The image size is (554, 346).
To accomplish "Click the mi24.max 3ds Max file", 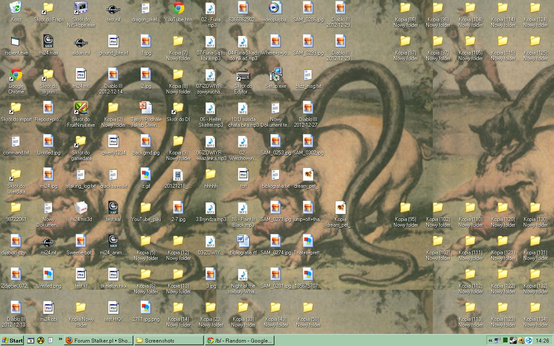I will click(x=48, y=42).
